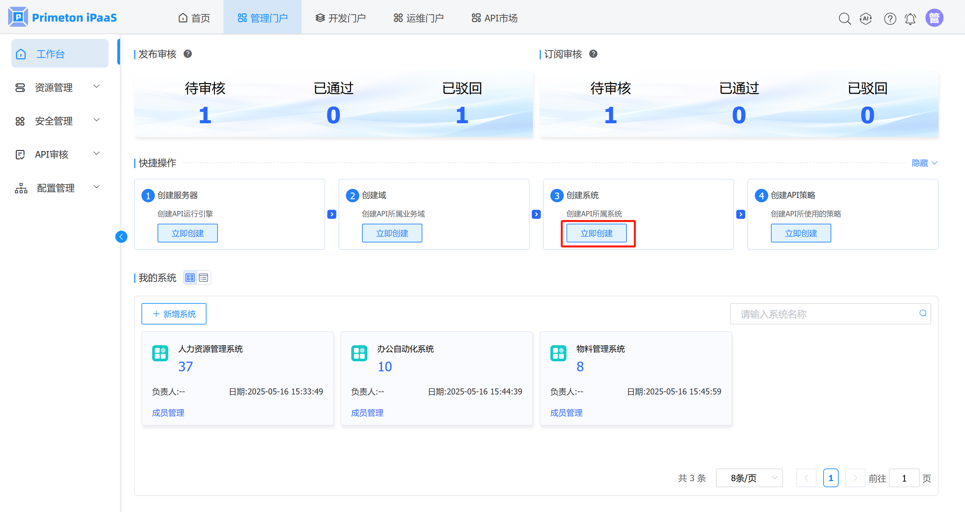The height and width of the screenshot is (512, 965).
Task: Click the help icon beside 发布审核
Action: tap(188, 54)
